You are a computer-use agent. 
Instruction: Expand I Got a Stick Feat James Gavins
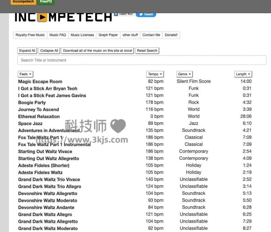[52, 96]
